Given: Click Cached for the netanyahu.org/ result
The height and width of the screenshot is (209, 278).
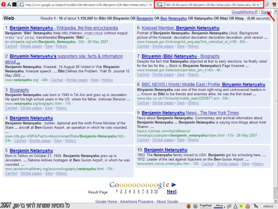Looking at the screenshot, I should [57, 80].
